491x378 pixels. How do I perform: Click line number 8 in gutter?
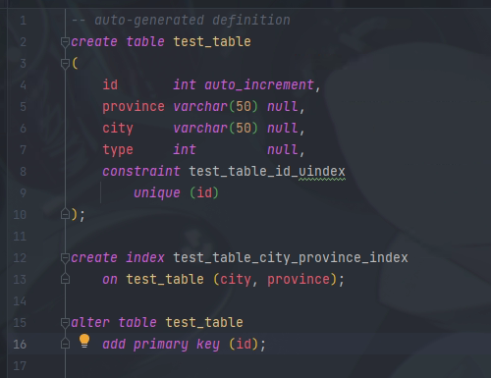(23, 172)
